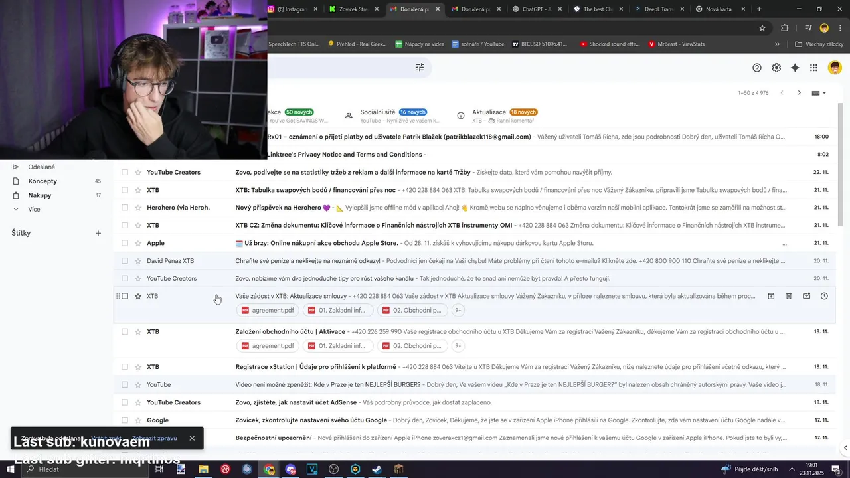Open a new Chrome tab
The image size is (850, 478).
pyautogui.click(x=759, y=9)
